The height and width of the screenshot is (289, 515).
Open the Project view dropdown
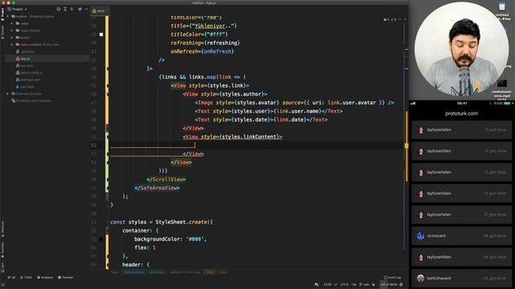click(x=18, y=9)
